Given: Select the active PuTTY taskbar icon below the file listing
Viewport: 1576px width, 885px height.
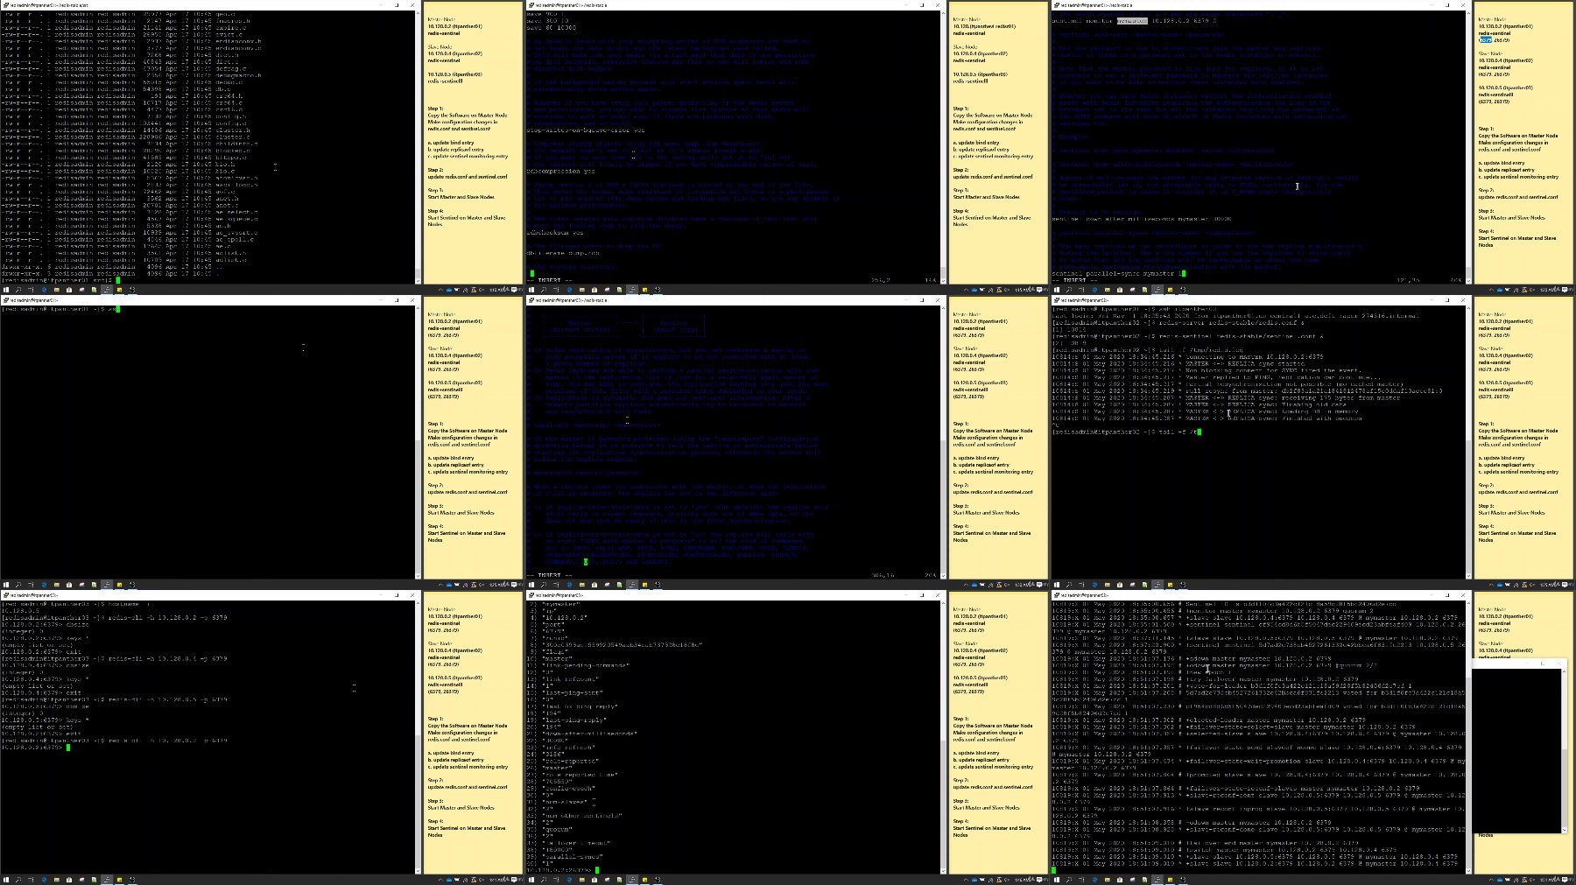Looking at the screenshot, I should pos(107,290).
